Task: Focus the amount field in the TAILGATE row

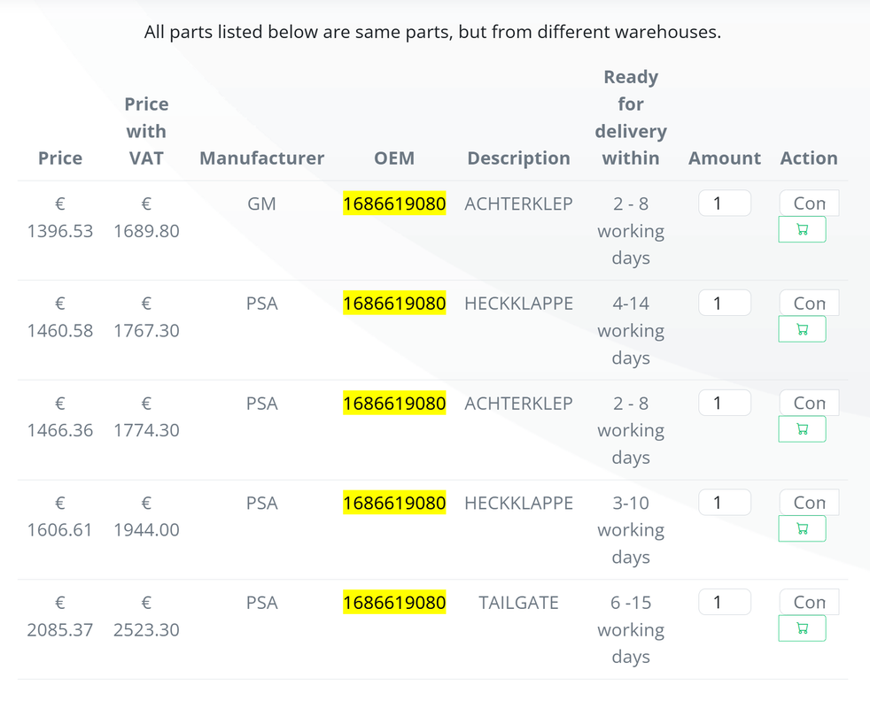Action: click(725, 602)
